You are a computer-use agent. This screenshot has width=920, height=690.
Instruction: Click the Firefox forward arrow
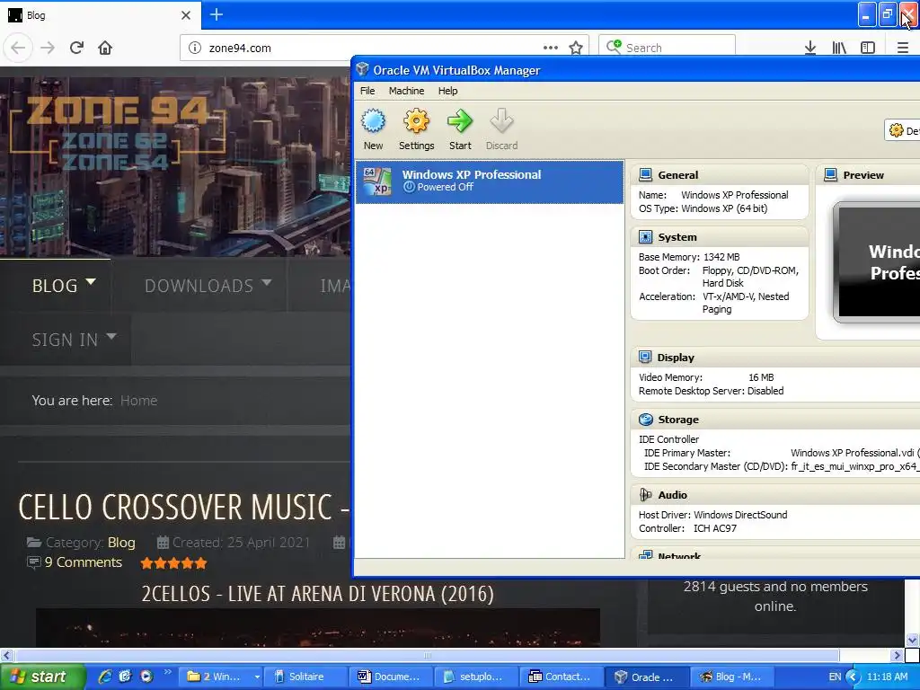coord(48,48)
